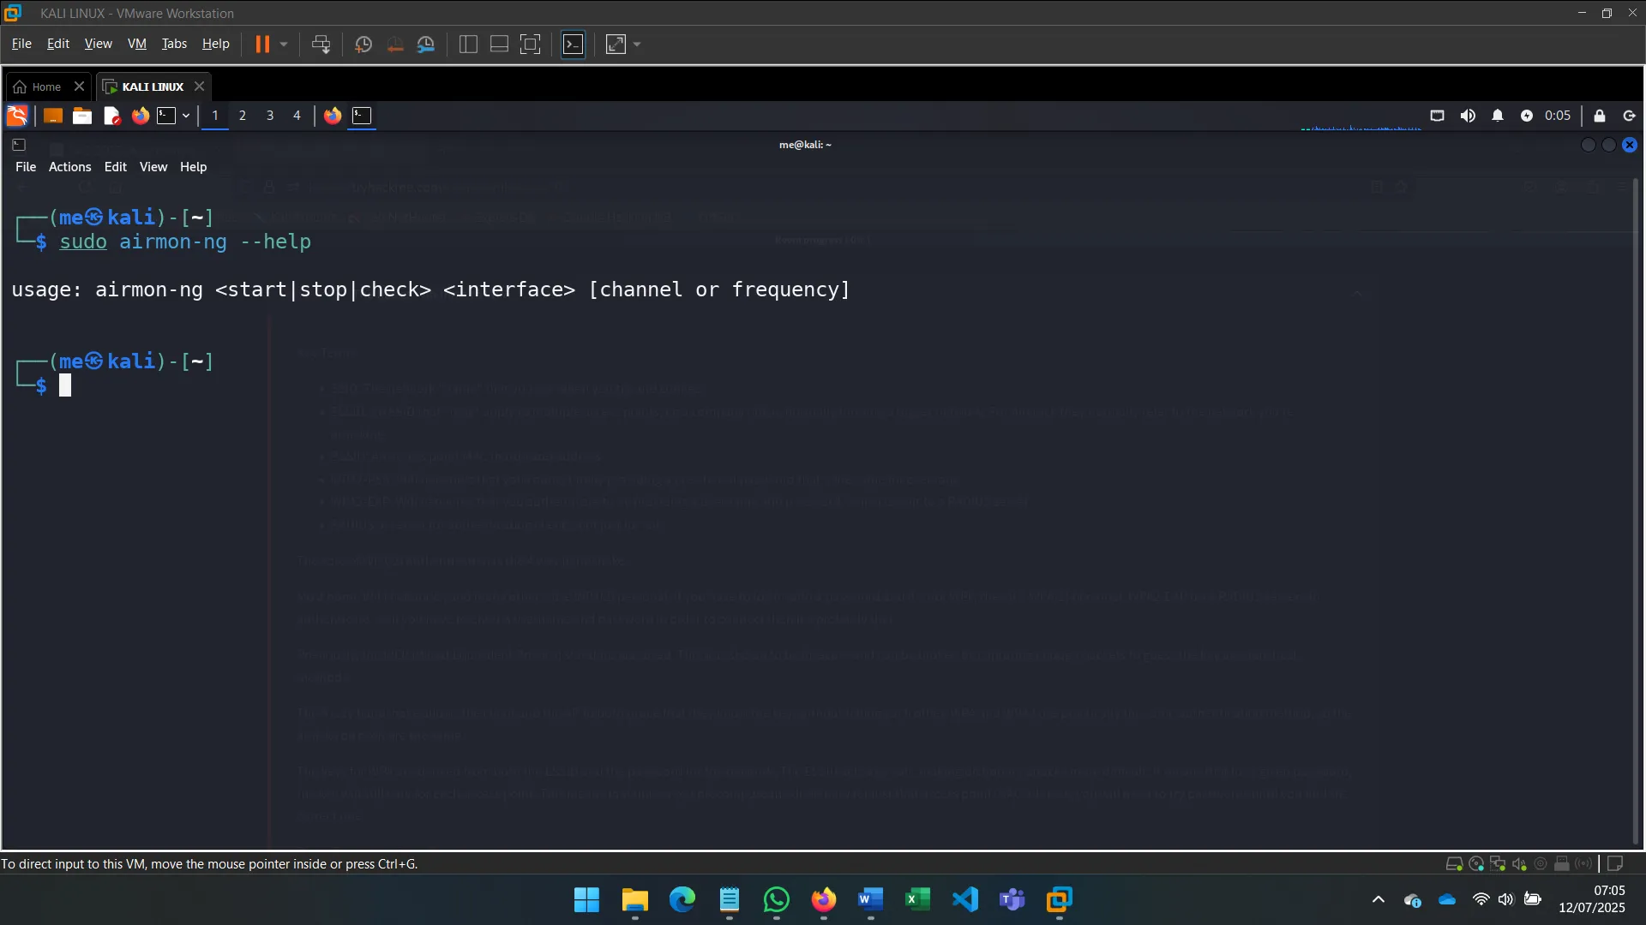Enter full screen mode

tap(531, 45)
